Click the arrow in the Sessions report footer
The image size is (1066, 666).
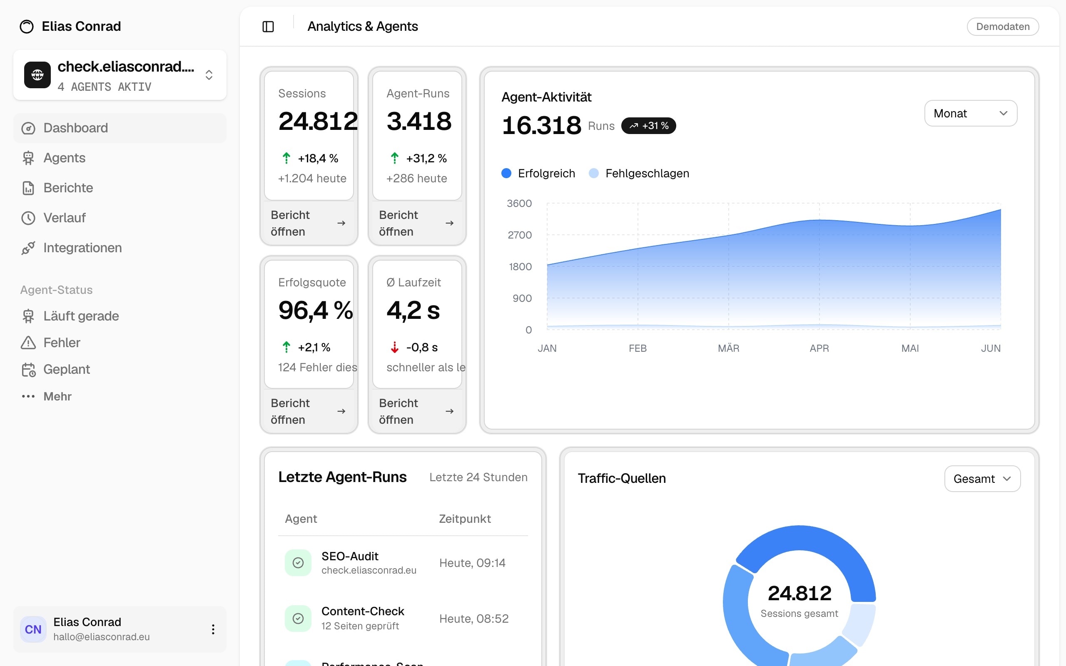[341, 224]
